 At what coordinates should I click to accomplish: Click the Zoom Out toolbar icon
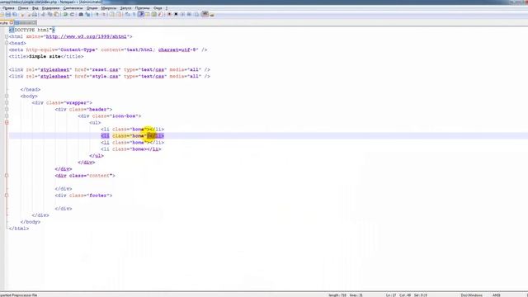pos(104,15)
